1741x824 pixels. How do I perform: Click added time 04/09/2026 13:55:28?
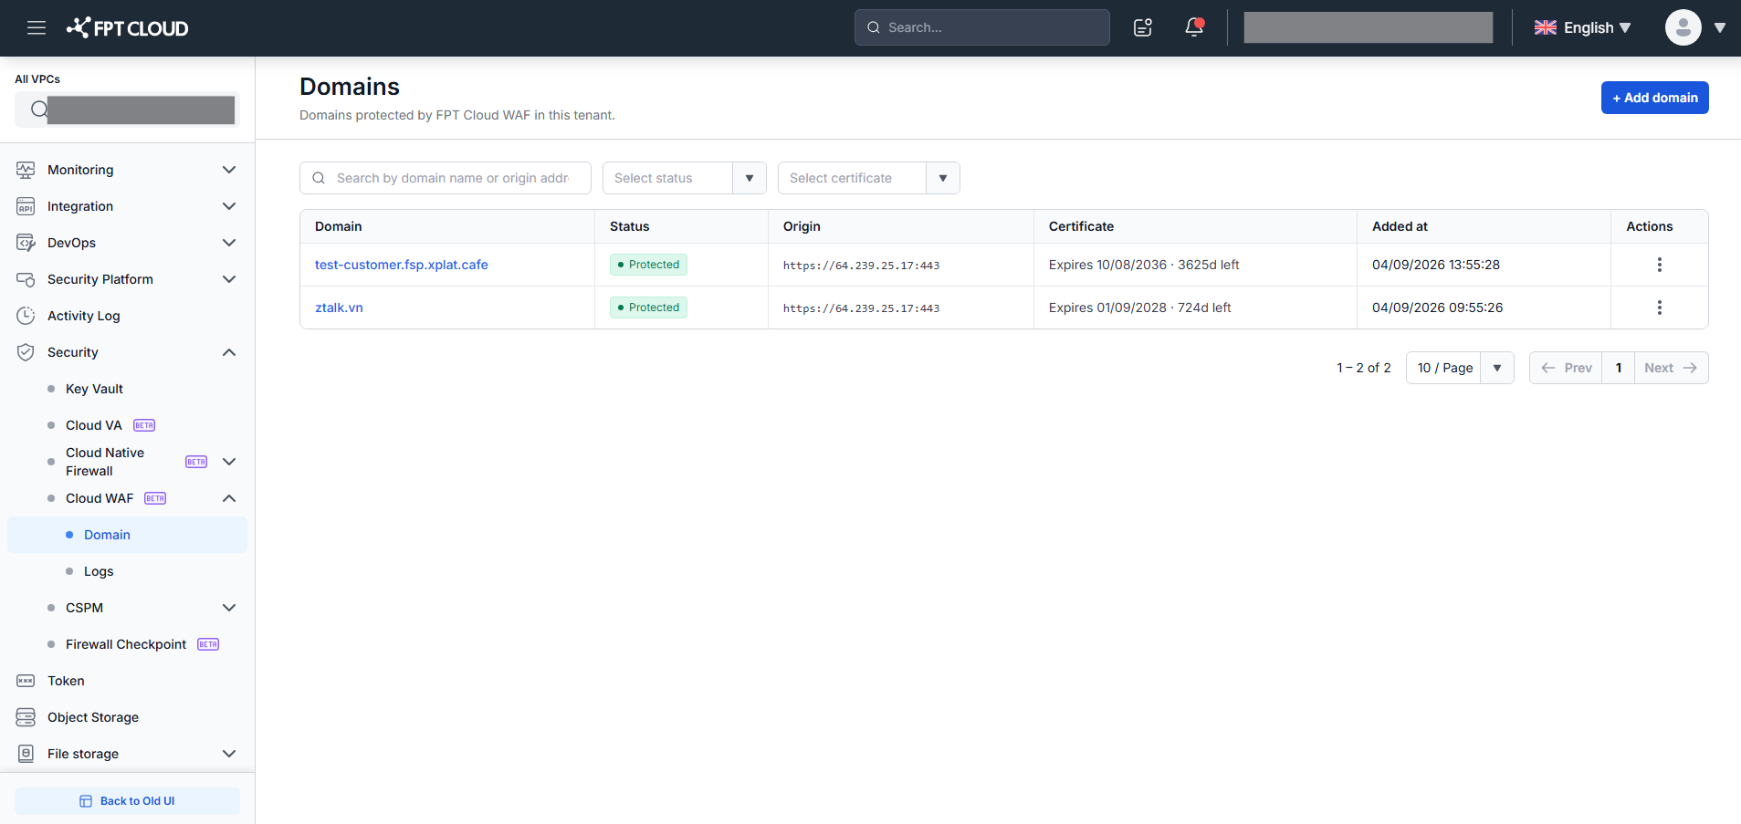(1436, 265)
